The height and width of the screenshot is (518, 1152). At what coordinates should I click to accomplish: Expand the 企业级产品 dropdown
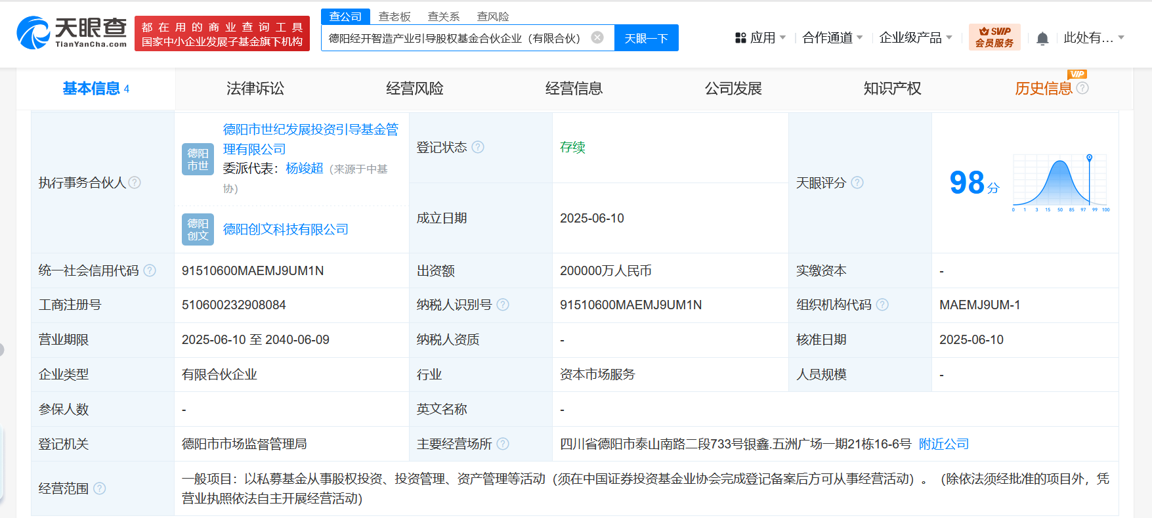tap(915, 38)
